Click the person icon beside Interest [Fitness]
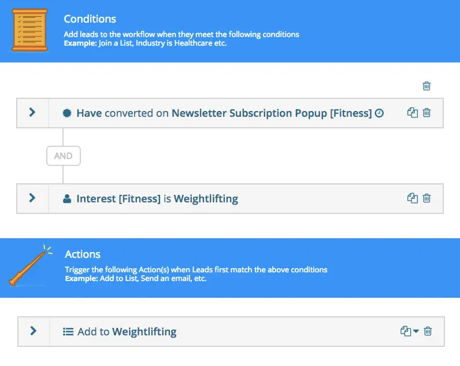This screenshot has height=366, width=460. (x=67, y=199)
